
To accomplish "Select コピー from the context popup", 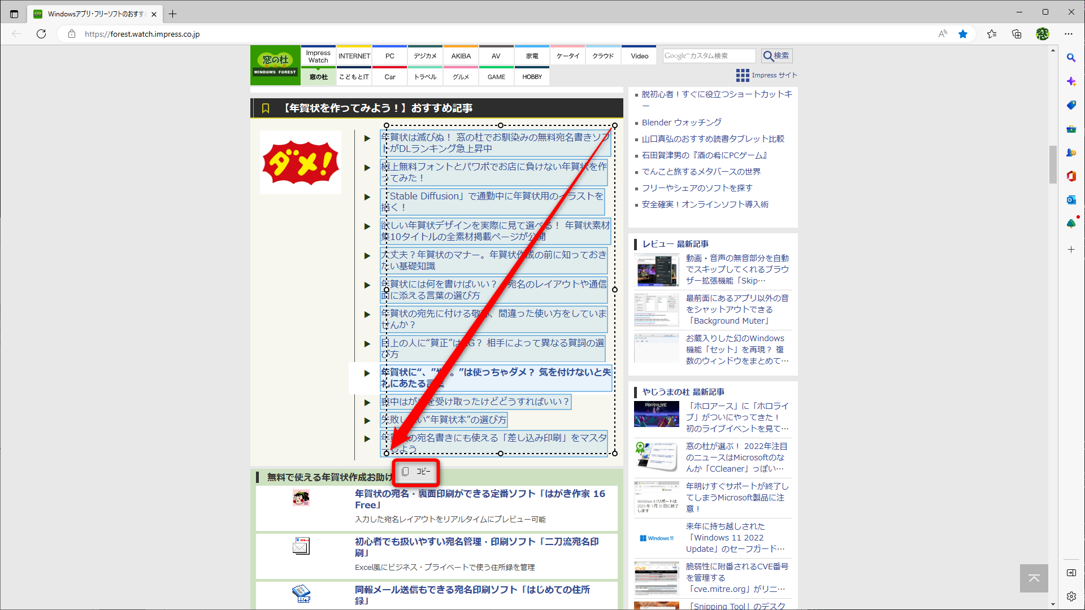I will click(x=416, y=472).
